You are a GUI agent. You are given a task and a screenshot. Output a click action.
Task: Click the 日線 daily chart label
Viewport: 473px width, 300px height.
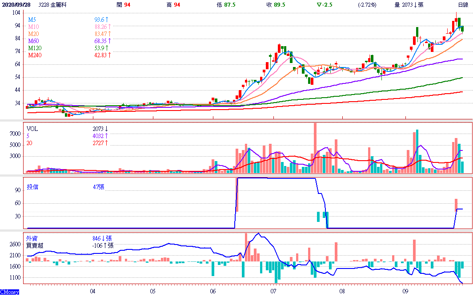pyautogui.click(x=463, y=4)
